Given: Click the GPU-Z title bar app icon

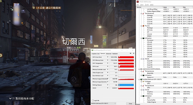Looking at the screenshot, I should (x=92, y=50).
